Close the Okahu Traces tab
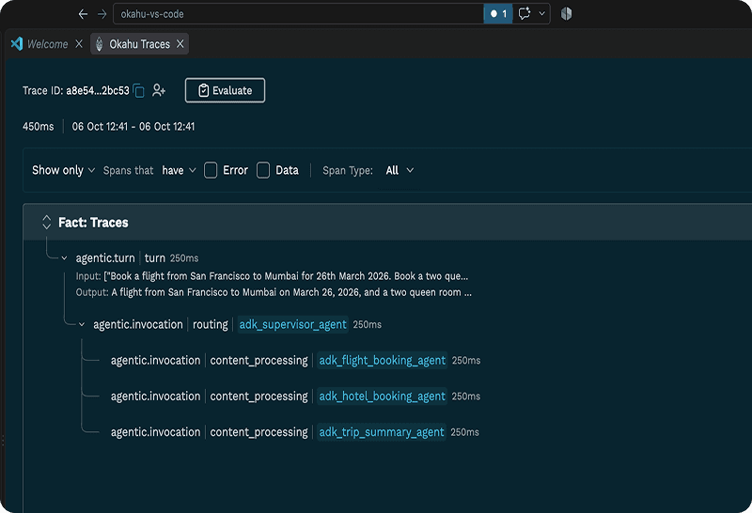752x513 pixels. [x=180, y=44]
